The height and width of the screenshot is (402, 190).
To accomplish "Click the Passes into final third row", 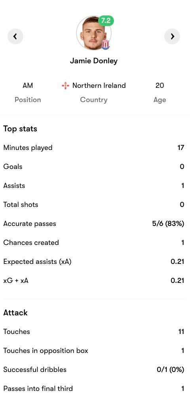I will pos(93,389).
